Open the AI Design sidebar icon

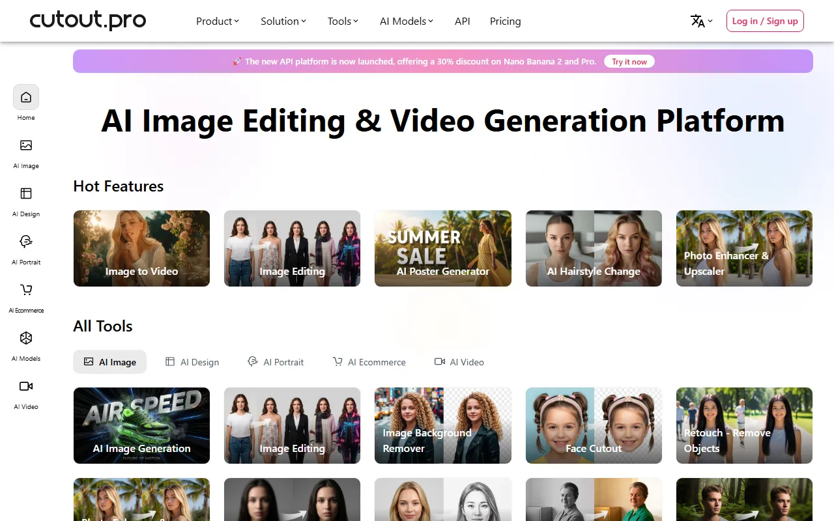(x=26, y=194)
